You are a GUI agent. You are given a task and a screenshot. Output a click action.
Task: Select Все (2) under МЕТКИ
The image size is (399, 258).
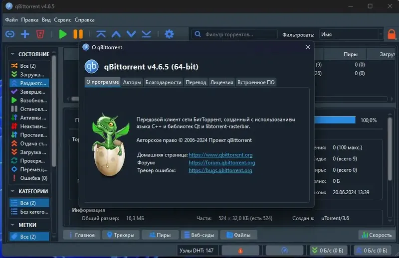(29, 237)
